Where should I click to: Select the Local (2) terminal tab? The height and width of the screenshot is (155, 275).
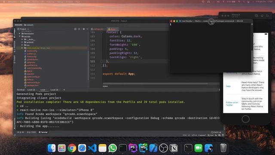(x=31, y=90)
